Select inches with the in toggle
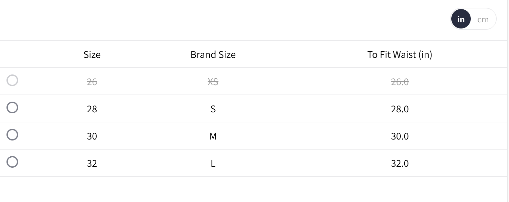The height and width of the screenshot is (202, 509). pos(461,19)
